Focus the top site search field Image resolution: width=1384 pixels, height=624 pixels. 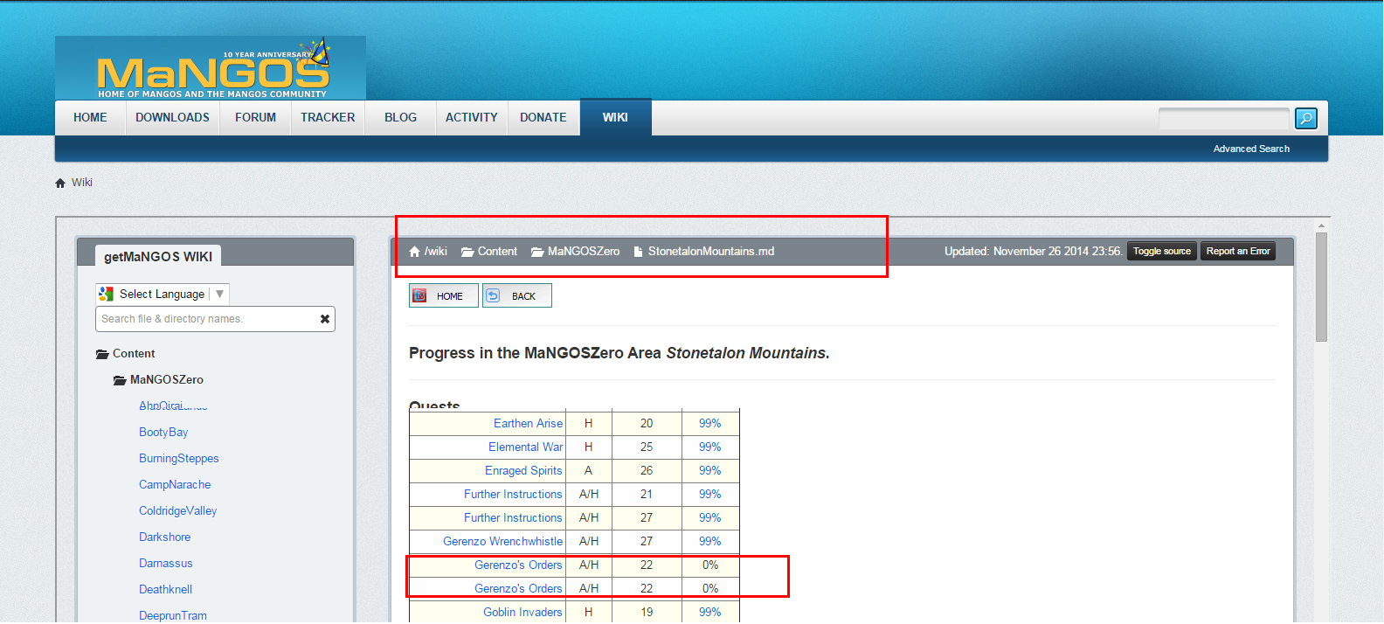coord(1224,118)
